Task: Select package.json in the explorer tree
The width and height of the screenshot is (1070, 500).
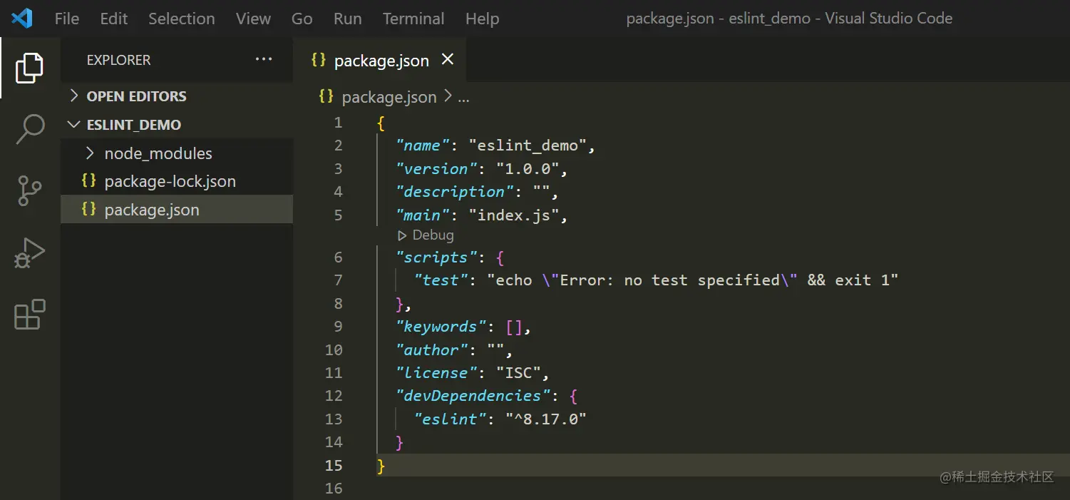Action: pyautogui.click(x=177, y=210)
